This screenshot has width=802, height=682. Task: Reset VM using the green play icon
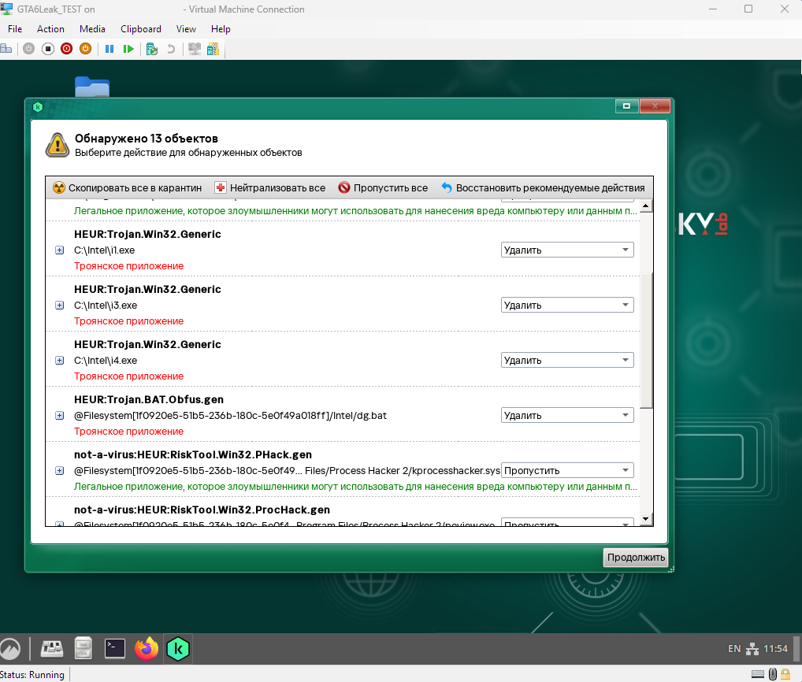tap(128, 49)
